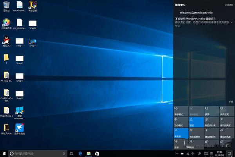The width and height of the screenshot is (235, 157).
Task: Select the Snap7 image file
Action: [33, 42]
